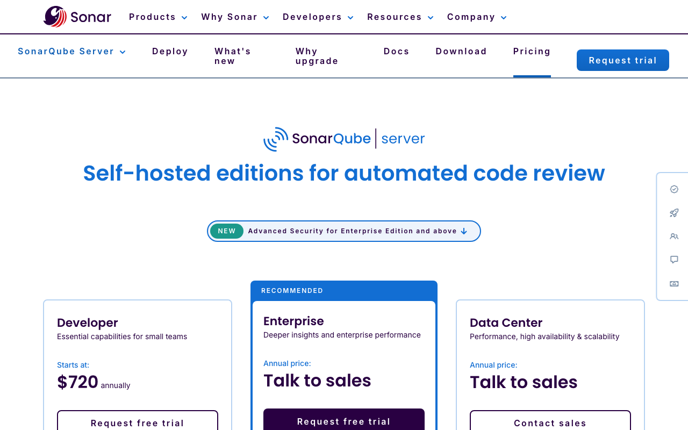
Task: Click the Developer plan heading
Action: point(88,322)
